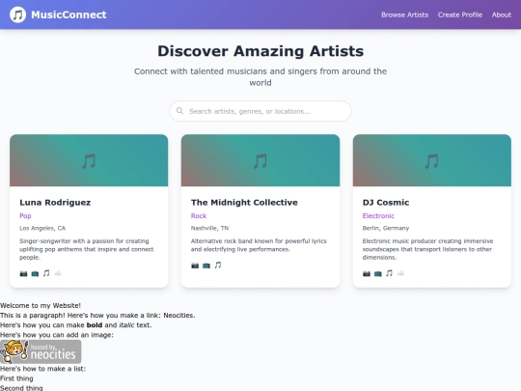
Task: Click the MusicConnect brand title
Action: point(69,14)
